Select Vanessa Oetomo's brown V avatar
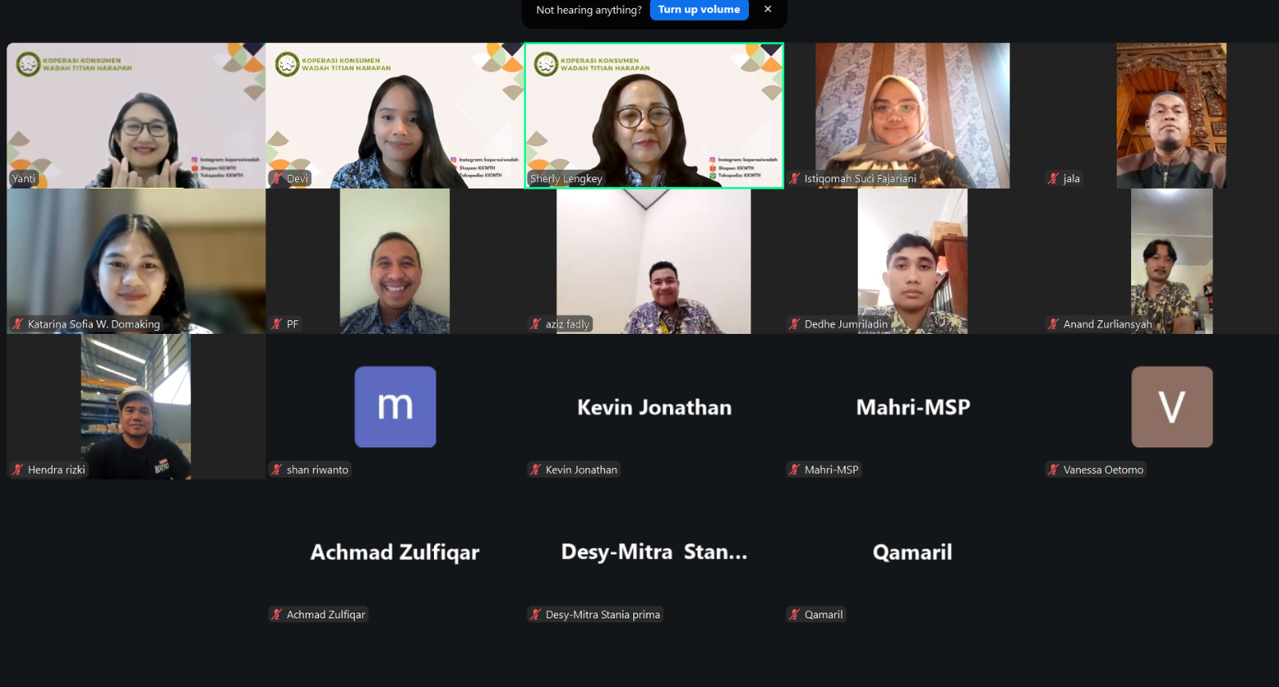The height and width of the screenshot is (687, 1279). pyautogui.click(x=1172, y=407)
